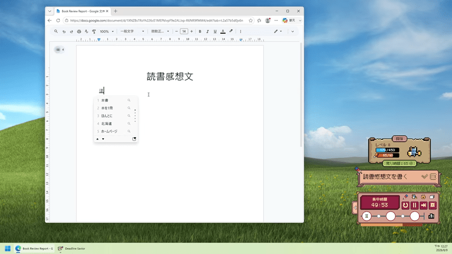452x254 pixels.
Task: Search the web for candidate 北海道
Action: (129, 124)
